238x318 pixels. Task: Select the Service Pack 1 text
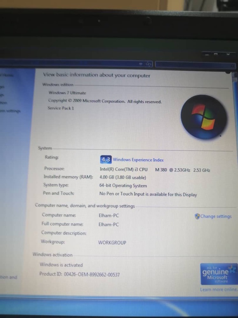click(x=61, y=108)
